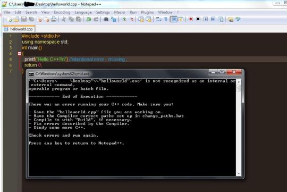Open the Edit menu
Image resolution: width=287 pixels, height=192 pixels.
[x=18, y=12]
